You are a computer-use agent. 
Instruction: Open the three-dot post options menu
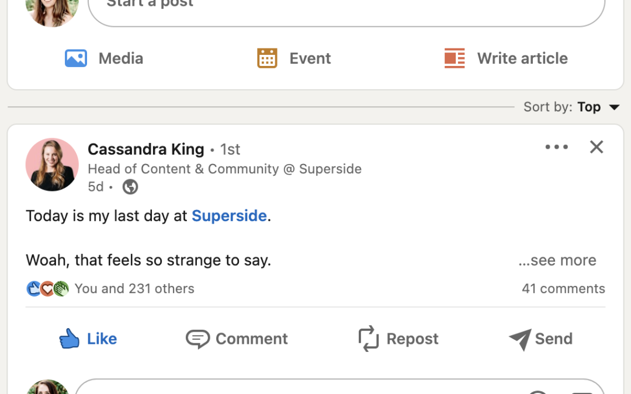pos(556,147)
